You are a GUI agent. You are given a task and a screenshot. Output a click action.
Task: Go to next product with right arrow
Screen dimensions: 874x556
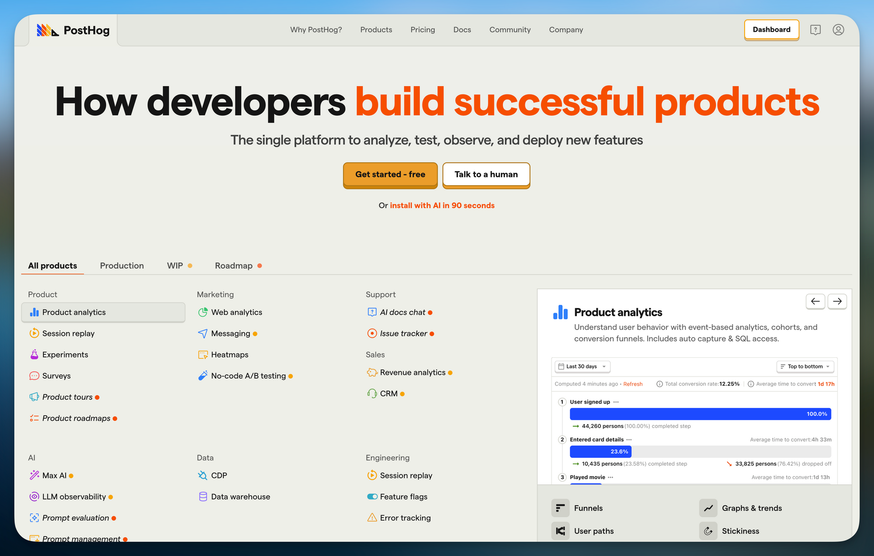click(x=837, y=301)
